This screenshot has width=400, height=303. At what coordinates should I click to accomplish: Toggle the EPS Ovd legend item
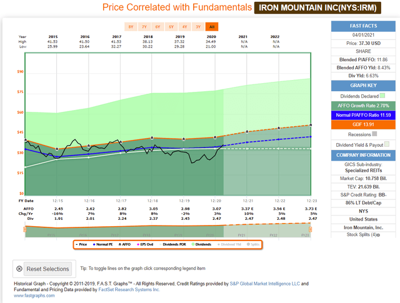pos(145,244)
